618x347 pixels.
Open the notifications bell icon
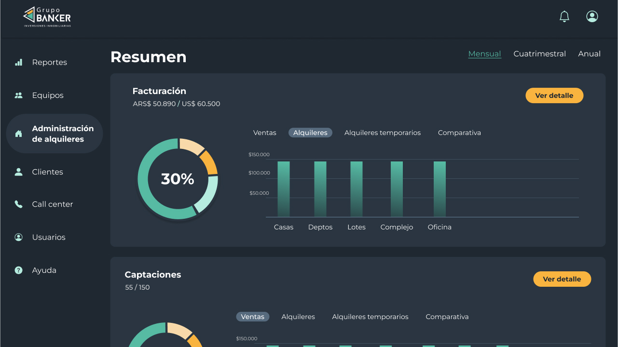pos(564,17)
